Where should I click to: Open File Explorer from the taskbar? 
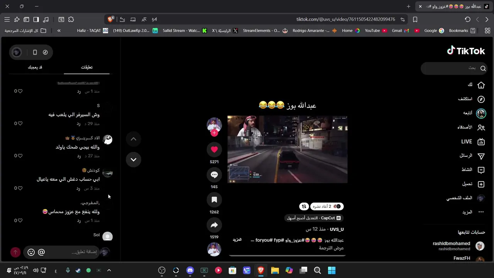tap(275, 271)
